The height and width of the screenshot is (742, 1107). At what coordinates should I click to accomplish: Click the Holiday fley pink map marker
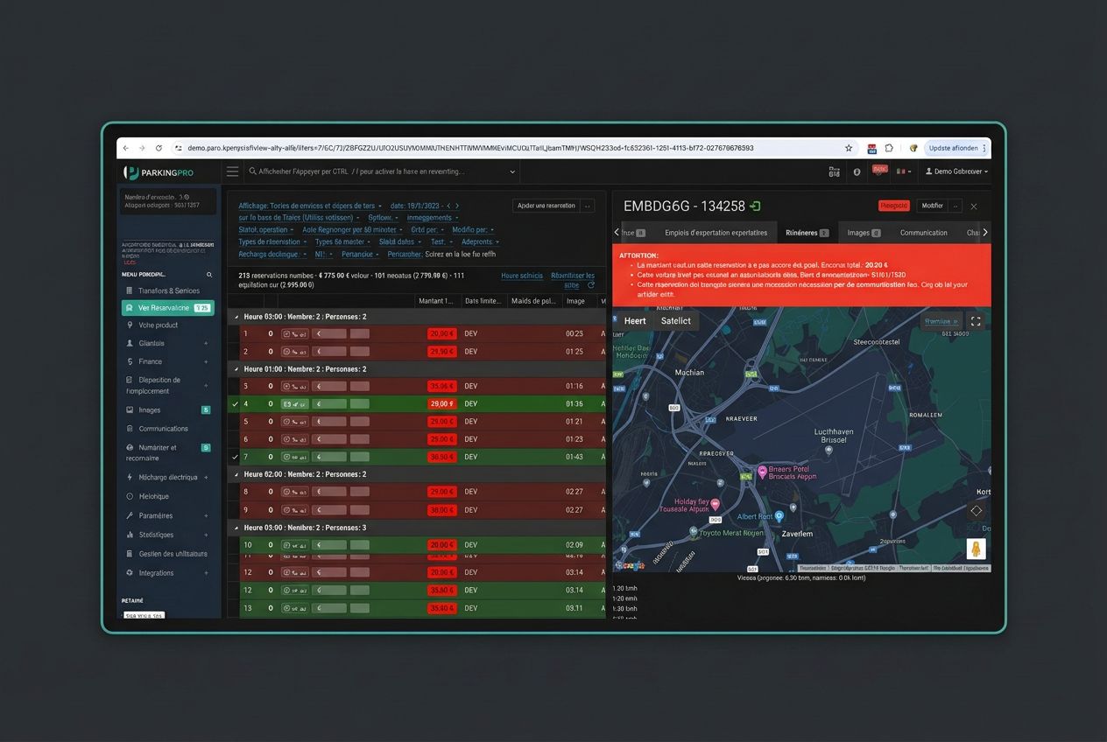715,504
